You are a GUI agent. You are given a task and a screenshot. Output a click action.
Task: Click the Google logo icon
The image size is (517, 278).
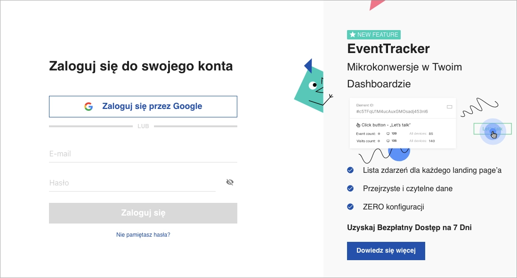pyautogui.click(x=89, y=107)
